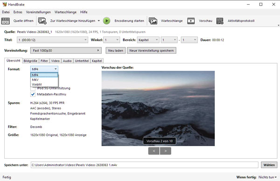This screenshot has width=280, height=181.
Task: Click Kapitelmarker text
Action: pos(40,119)
